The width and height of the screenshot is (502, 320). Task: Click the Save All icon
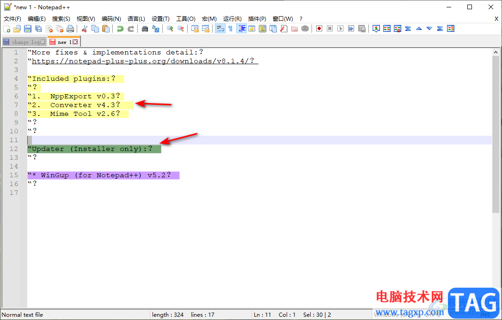pos(38,29)
